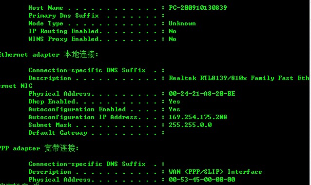Click the IP Routing Enabled No value
311x185 pixels.
[173, 31]
